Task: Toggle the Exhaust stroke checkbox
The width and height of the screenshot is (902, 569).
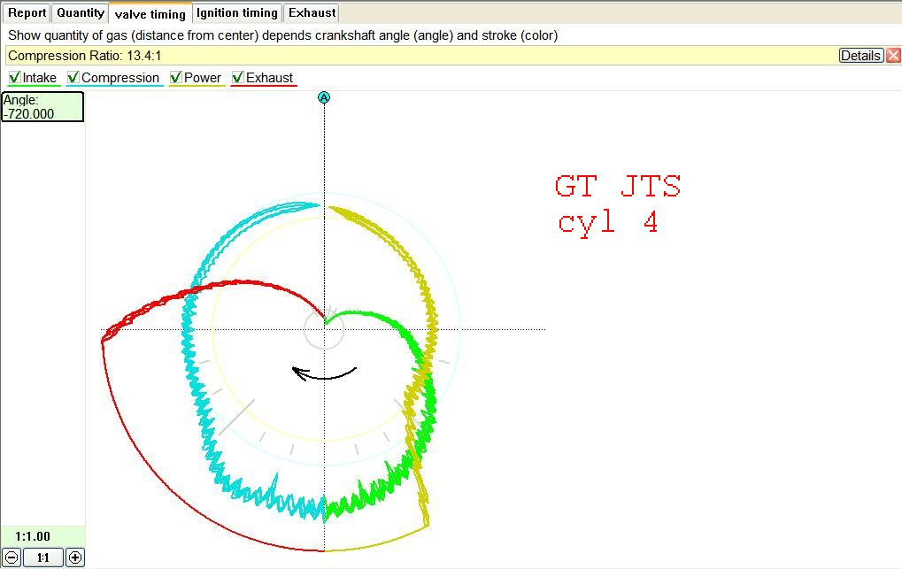Action: click(x=237, y=77)
